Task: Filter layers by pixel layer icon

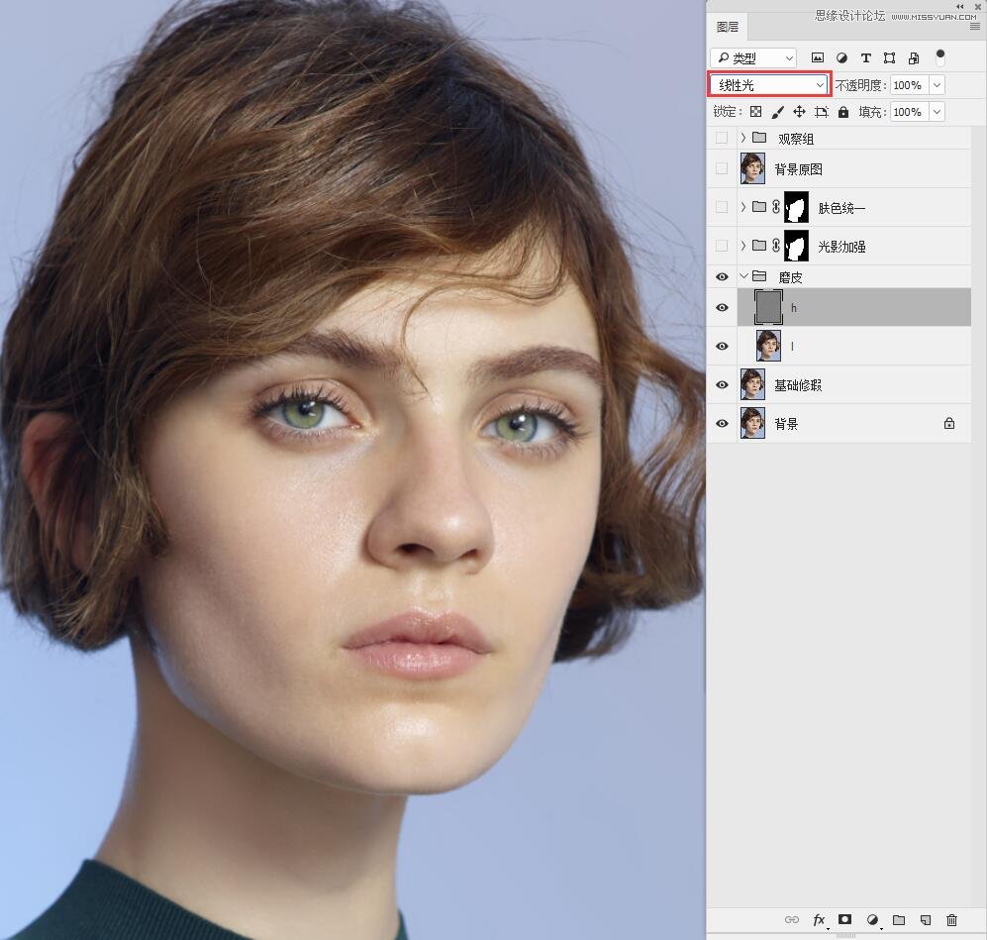Action: click(x=817, y=57)
